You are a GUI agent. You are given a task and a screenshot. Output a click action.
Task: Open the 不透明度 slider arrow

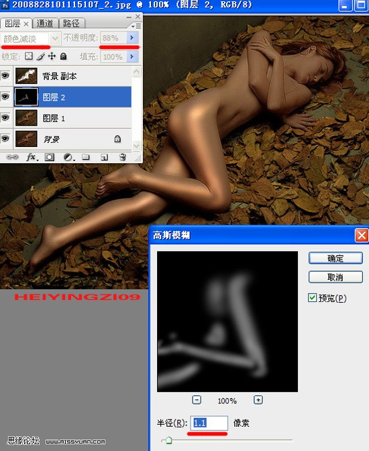click(x=132, y=38)
